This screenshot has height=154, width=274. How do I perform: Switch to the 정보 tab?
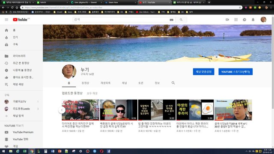(x=157, y=83)
